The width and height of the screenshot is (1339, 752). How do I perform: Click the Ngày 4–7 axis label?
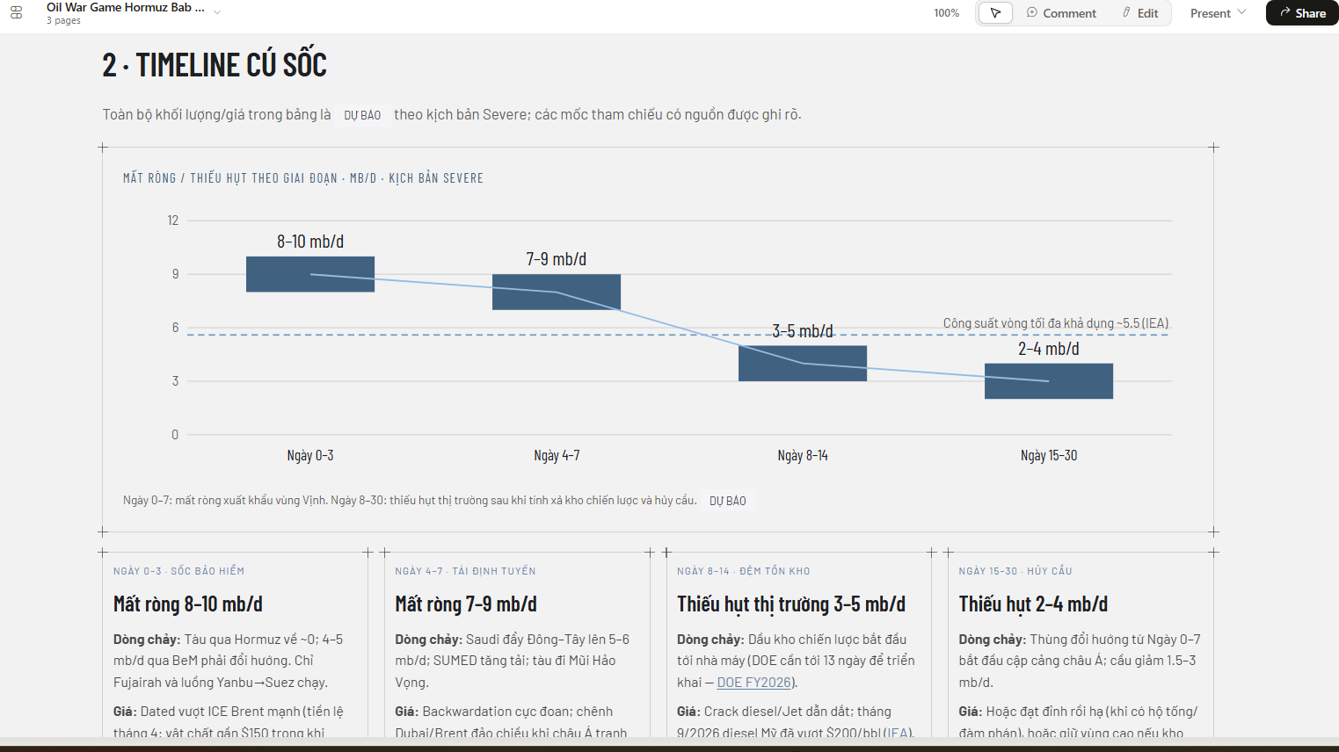coord(557,455)
